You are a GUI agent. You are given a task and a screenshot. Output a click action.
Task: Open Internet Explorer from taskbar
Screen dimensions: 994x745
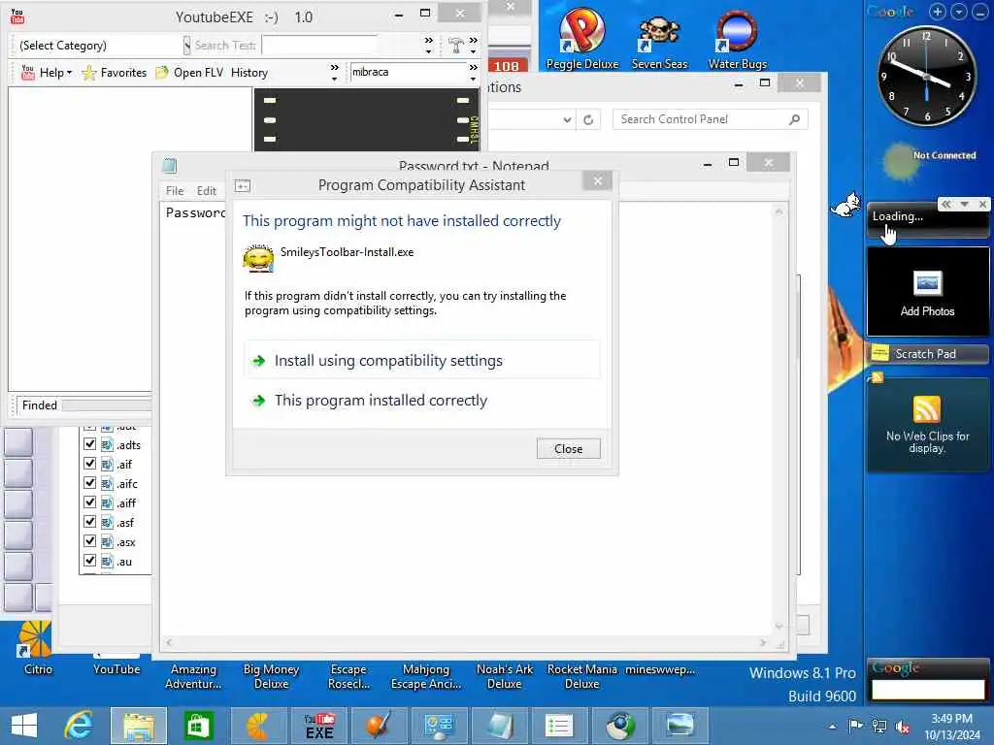(79, 726)
